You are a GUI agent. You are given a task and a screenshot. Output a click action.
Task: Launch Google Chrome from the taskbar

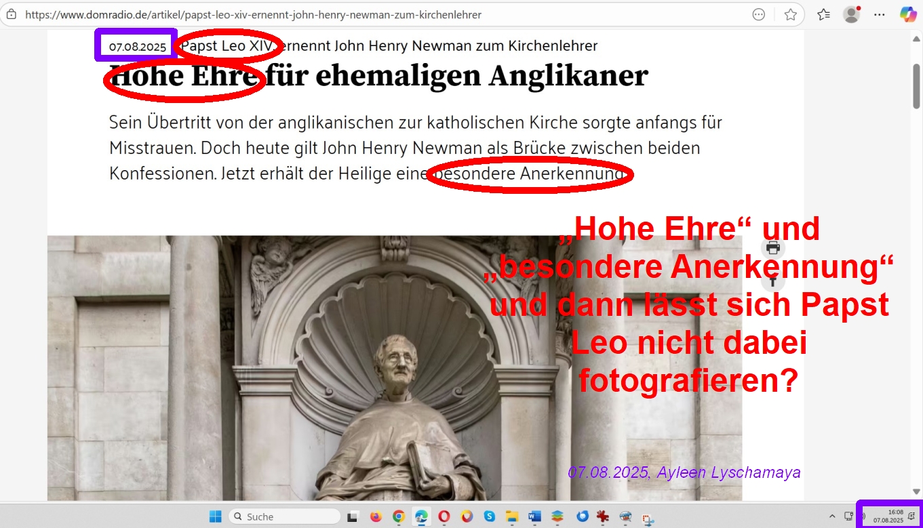click(x=399, y=516)
